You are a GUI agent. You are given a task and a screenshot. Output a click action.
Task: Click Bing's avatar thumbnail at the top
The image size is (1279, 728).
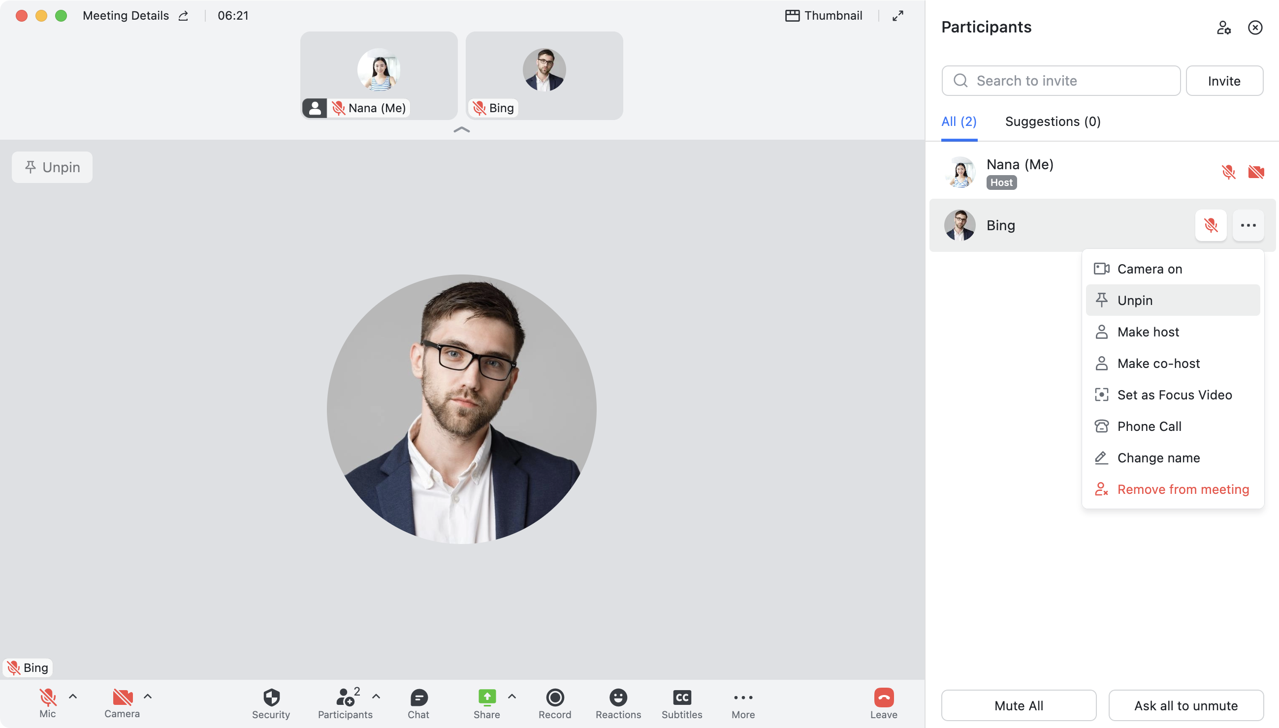pos(544,70)
